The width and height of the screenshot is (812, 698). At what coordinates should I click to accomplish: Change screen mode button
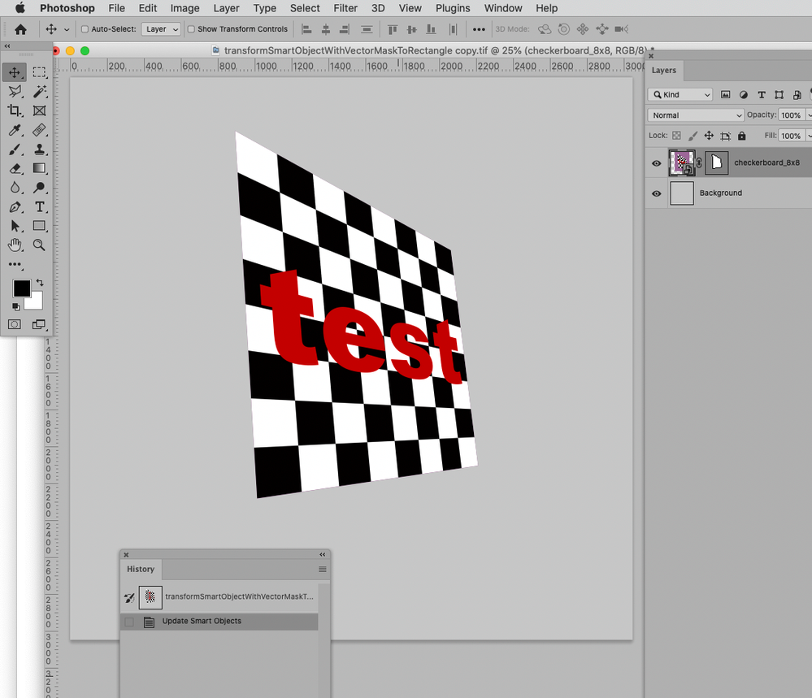[x=39, y=324]
